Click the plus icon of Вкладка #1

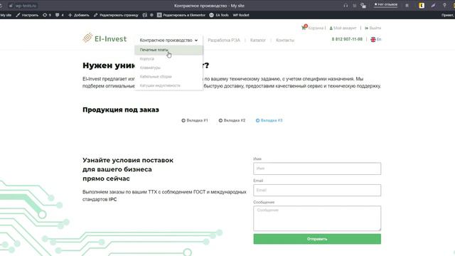183,120
